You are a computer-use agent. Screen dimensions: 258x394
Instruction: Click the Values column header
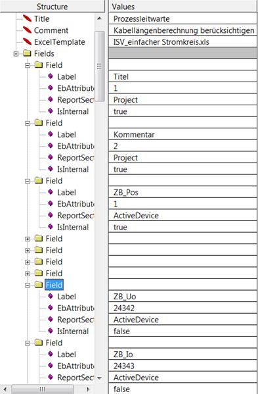click(183, 7)
